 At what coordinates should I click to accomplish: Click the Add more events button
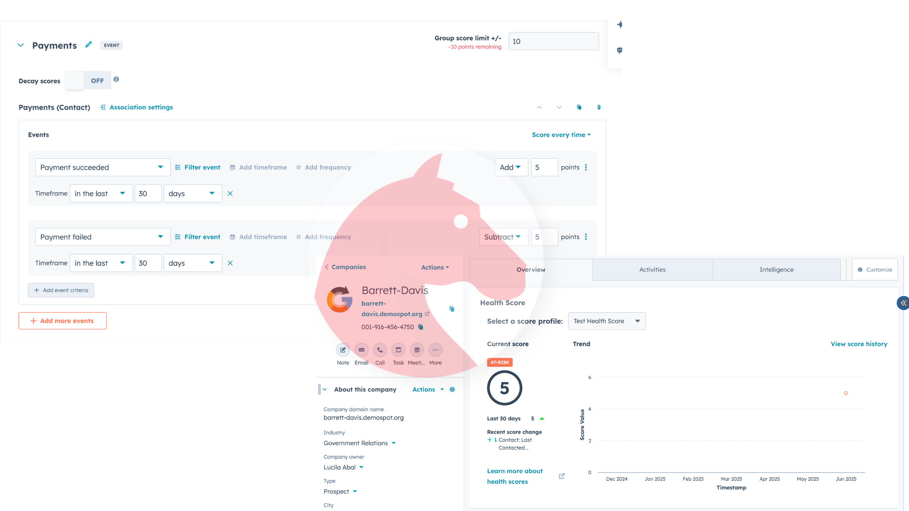pyautogui.click(x=62, y=321)
